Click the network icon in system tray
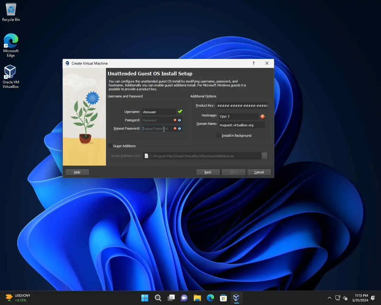This screenshot has width=381, height=305. (x=338, y=298)
